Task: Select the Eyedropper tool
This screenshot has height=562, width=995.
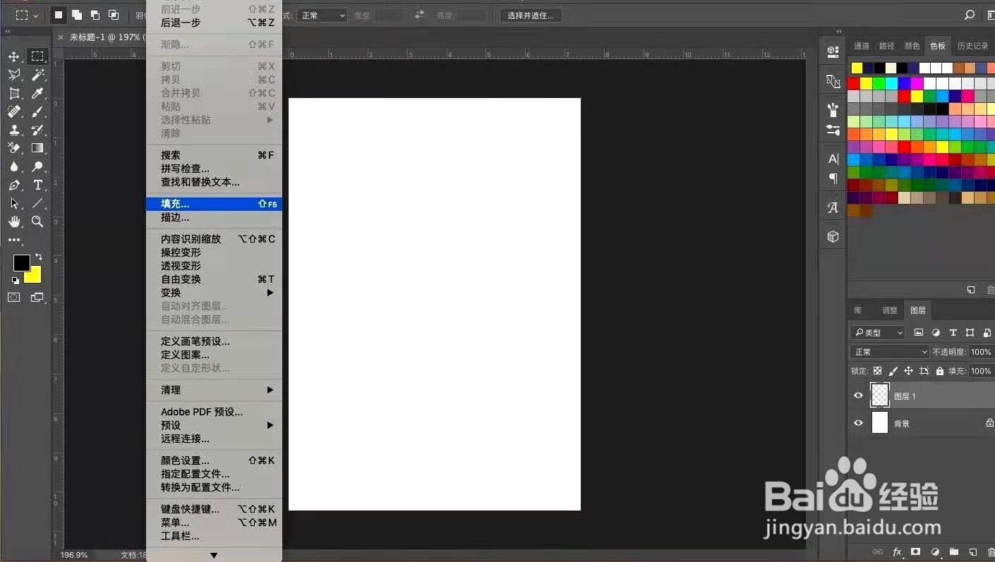Action: (x=37, y=93)
